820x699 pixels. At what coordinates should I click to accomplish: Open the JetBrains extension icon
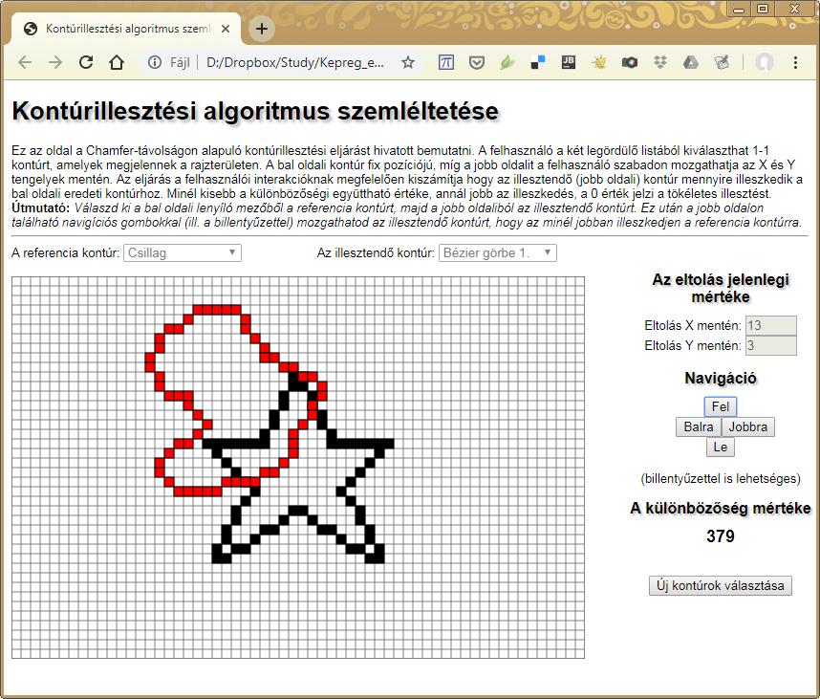[x=569, y=63]
